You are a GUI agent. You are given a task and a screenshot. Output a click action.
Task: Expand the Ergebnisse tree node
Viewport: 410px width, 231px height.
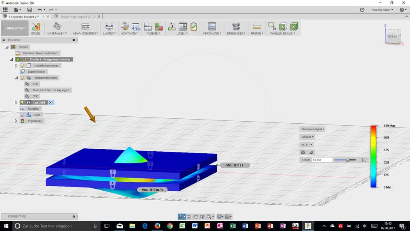pos(16,121)
